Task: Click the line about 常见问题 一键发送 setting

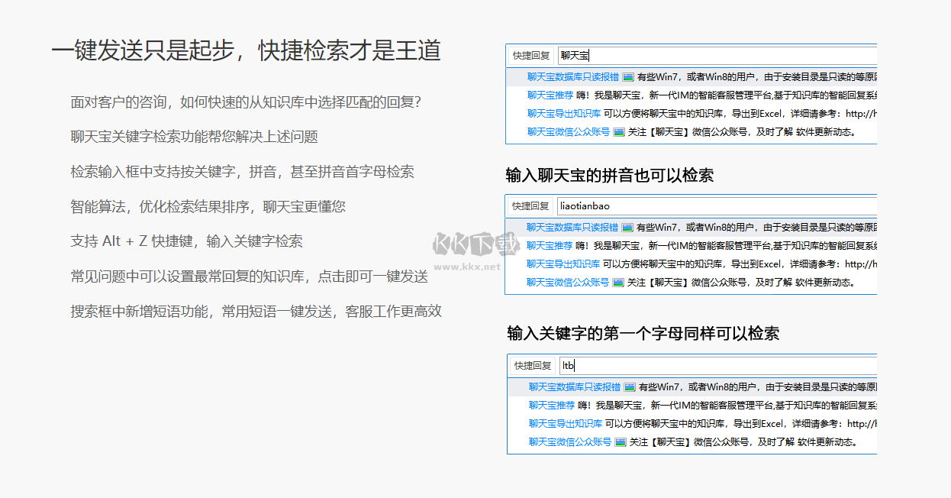Action: coord(249,276)
